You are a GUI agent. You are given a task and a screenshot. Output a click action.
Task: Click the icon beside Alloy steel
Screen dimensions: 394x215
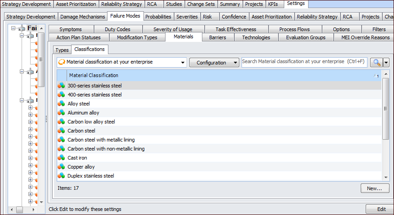(x=61, y=104)
